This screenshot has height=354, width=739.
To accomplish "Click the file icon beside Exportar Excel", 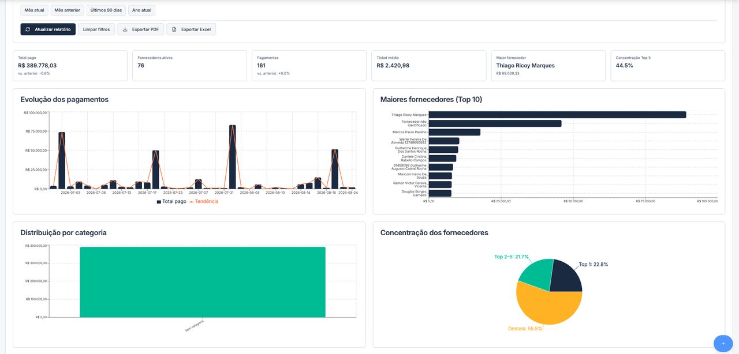I will 174,29.
